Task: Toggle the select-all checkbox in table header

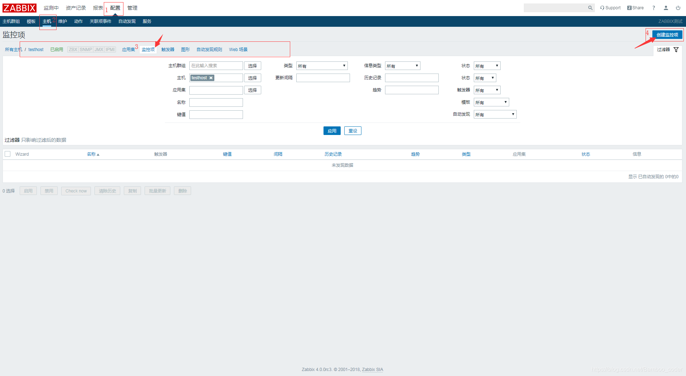Action: click(8, 154)
